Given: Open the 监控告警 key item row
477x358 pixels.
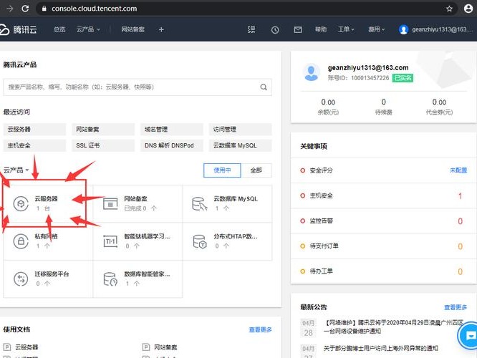Looking at the screenshot, I should 383,221.
